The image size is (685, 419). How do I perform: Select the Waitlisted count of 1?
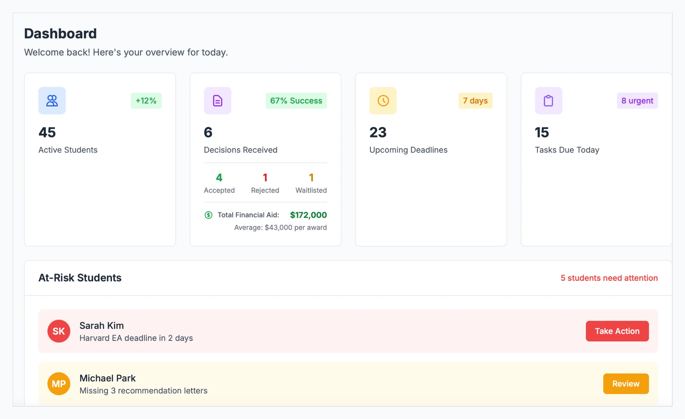[311, 178]
